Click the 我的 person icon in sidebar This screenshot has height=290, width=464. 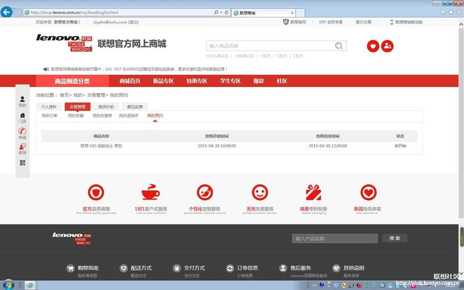pos(22,99)
